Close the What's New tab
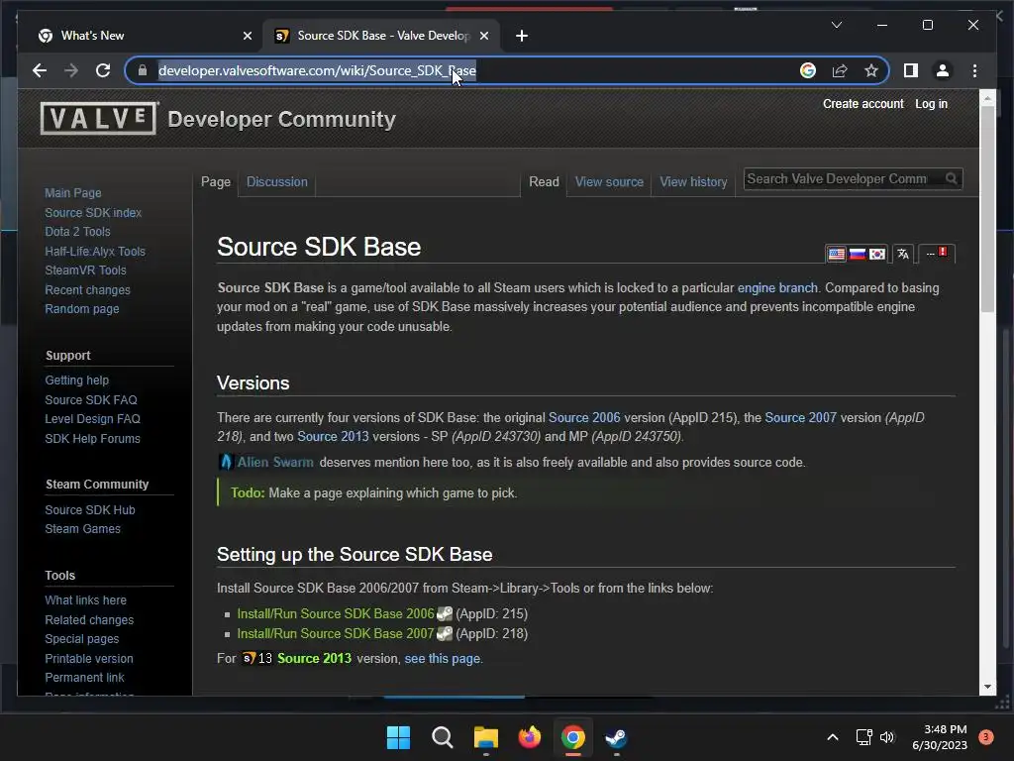This screenshot has height=761, width=1014. click(247, 36)
